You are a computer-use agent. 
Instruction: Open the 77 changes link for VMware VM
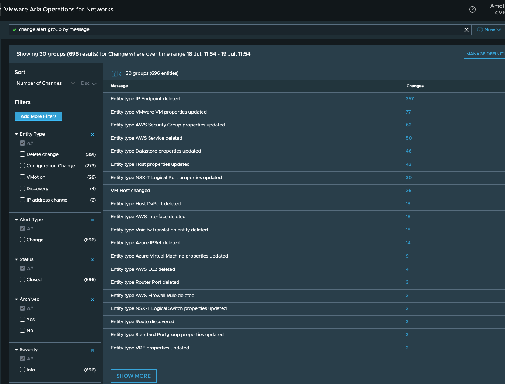pos(408,112)
